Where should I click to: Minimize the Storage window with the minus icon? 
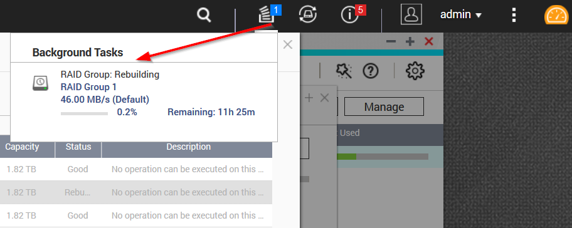click(x=391, y=41)
